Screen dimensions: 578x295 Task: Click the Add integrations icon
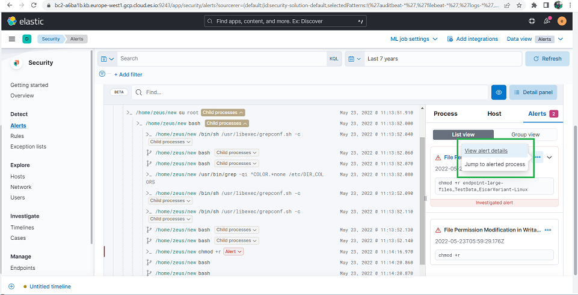coord(450,39)
